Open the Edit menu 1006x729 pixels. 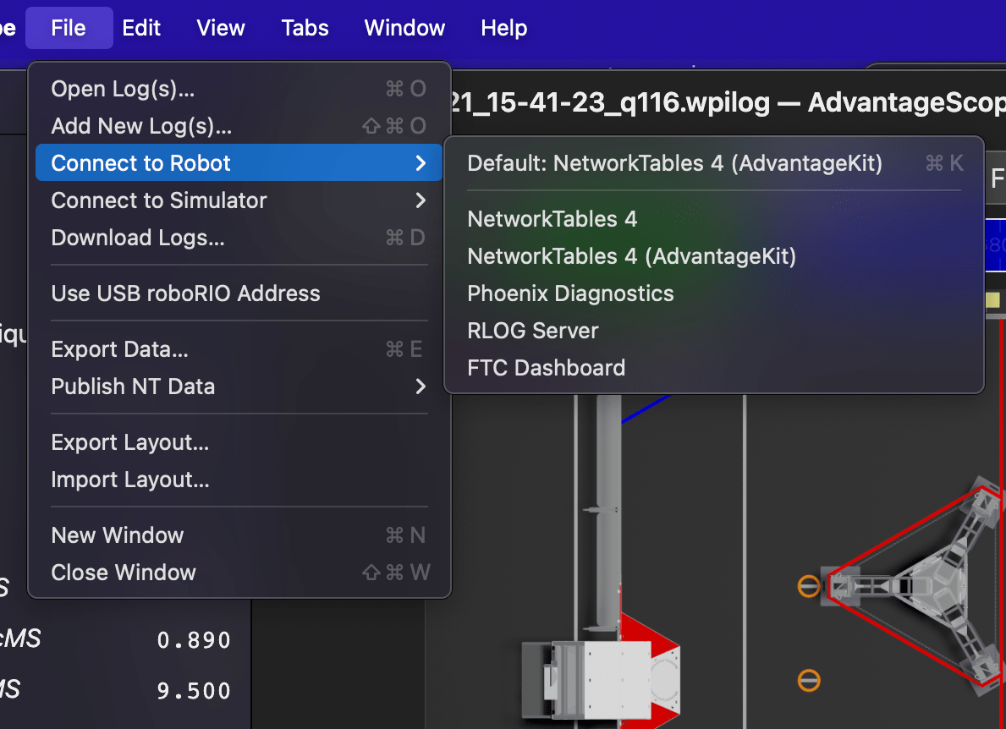141,28
